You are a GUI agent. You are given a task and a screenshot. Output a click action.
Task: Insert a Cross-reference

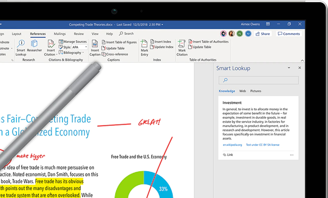[115, 54]
